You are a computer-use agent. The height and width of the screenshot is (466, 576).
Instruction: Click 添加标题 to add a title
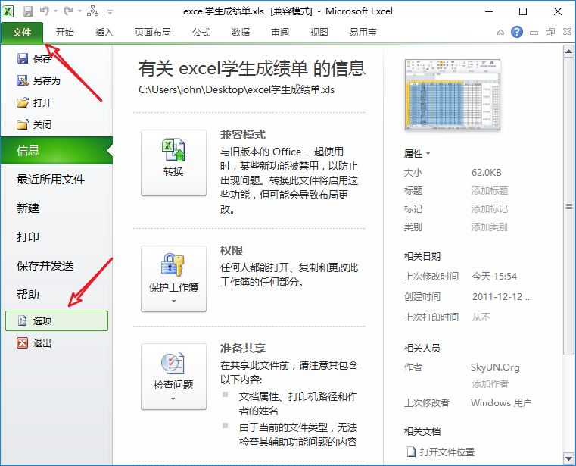[x=489, y=190]
